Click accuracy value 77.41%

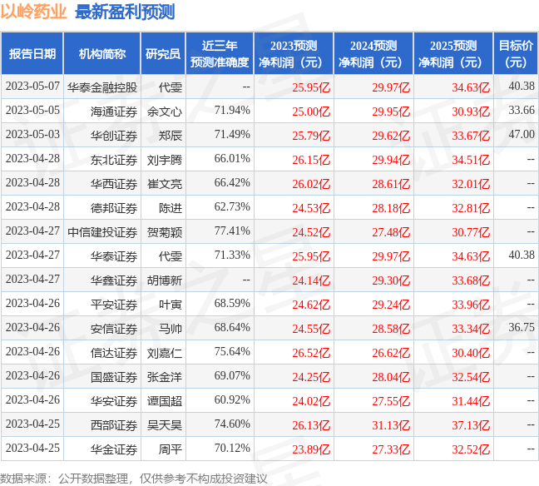click(x=232, y=231)
